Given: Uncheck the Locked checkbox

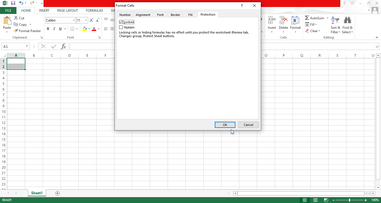Looking at the screenshot, I should point(121,22).
